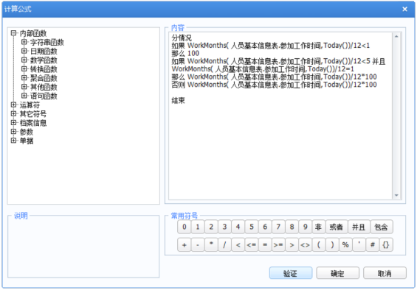Expand the 其他函数 node
Screen dimensions: 417x290
(x=24, y=87)
